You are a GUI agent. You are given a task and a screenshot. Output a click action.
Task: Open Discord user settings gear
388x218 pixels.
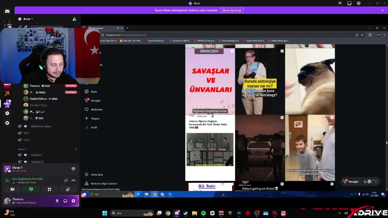point(73,201)
